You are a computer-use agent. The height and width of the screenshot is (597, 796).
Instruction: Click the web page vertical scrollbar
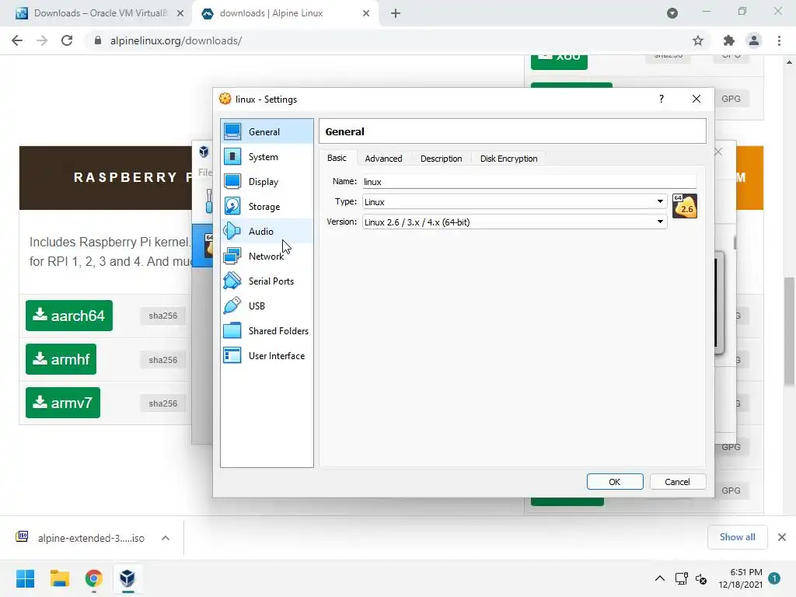[x=789, y=331]
